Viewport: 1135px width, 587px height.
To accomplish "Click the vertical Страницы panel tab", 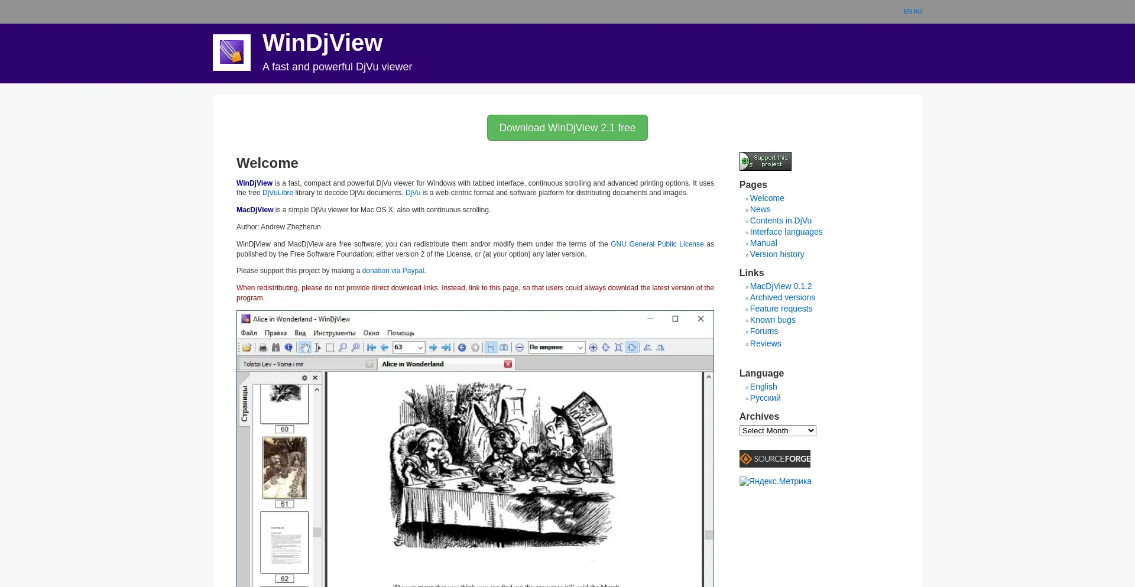I will pyautogui.click(x=244, y=404).
